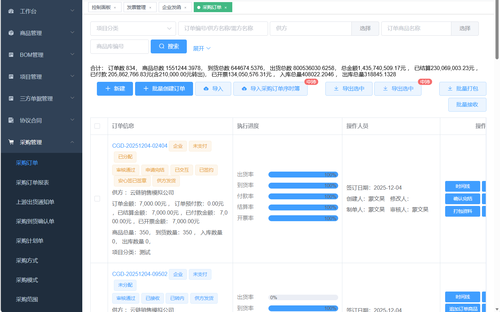Screen dimensions: 500x312
Task: Close the 企业发函 tab
Action: coord(185,8)
